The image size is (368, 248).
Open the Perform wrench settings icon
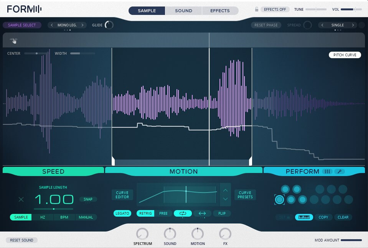[x=340, y=171]
